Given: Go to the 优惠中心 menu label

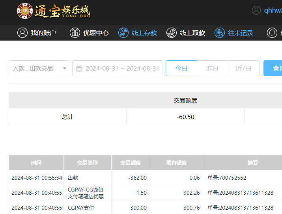Looking at the screenshot, I should (96, 33).
